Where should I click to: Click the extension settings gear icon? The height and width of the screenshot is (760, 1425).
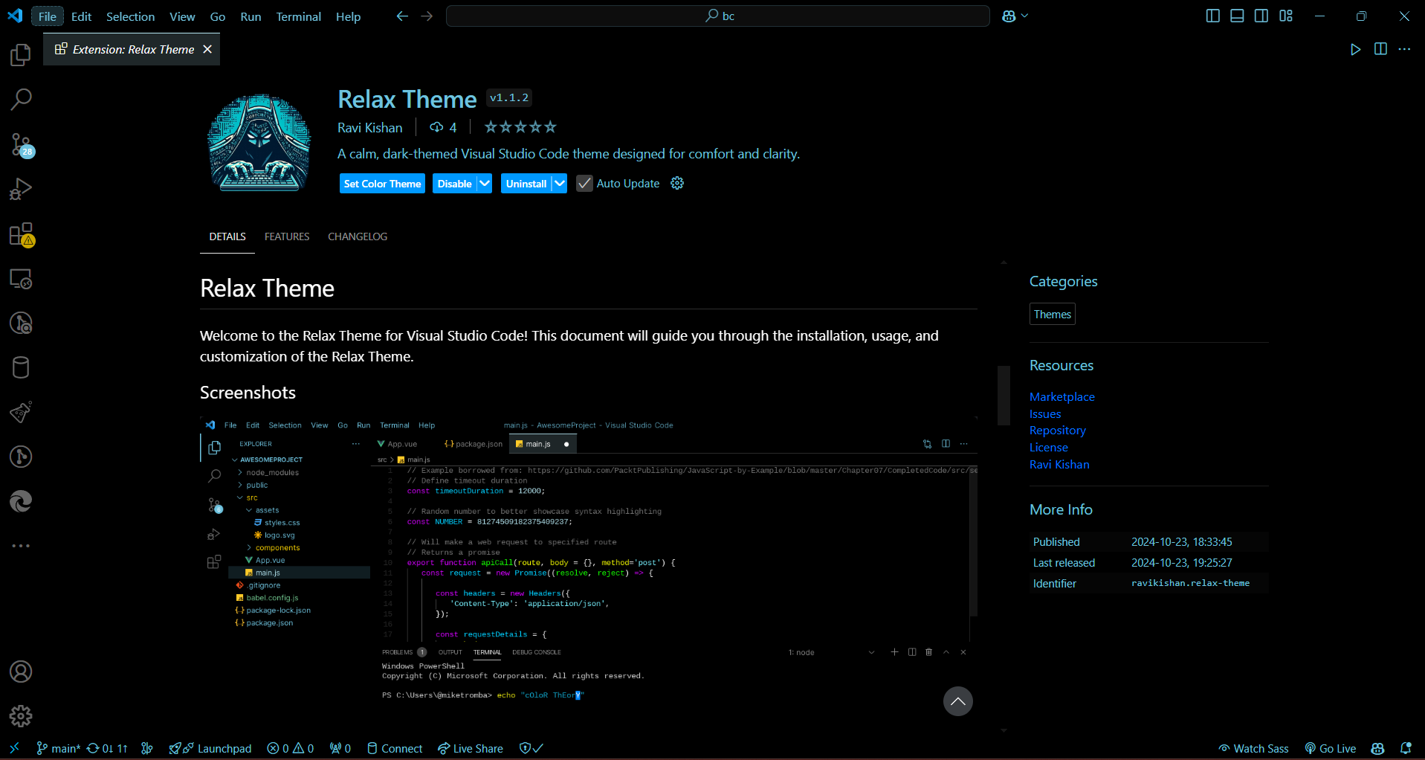tap(677, 183)
